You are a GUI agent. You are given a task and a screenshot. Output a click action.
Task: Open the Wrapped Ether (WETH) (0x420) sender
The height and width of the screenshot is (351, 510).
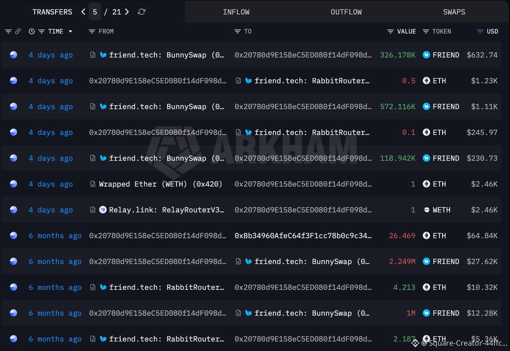coord(160,184)
